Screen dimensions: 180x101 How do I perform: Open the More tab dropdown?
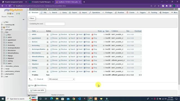(x=174, y=12)
